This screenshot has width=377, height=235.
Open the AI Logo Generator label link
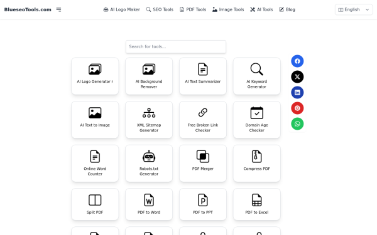tap(95, 81)
